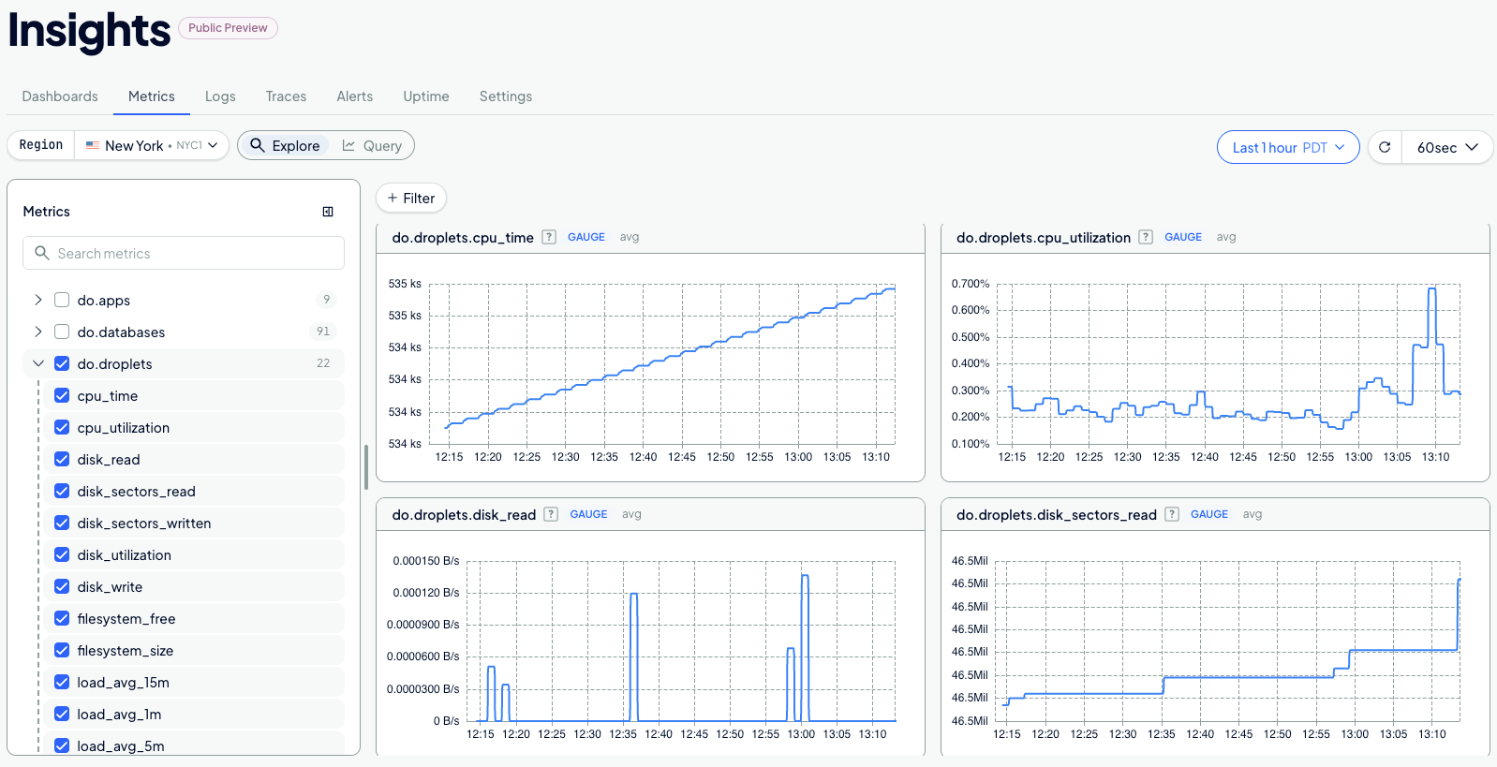The image size is (1497, 767).
Task: Check the do.databases checkbox
Action: [62, 332]
